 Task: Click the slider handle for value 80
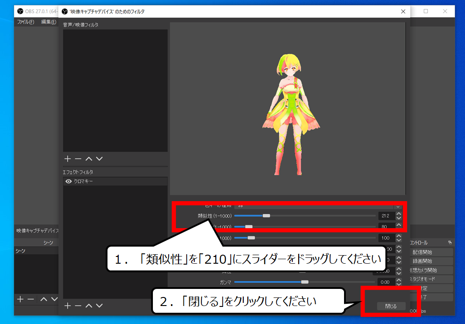point(249,227)
